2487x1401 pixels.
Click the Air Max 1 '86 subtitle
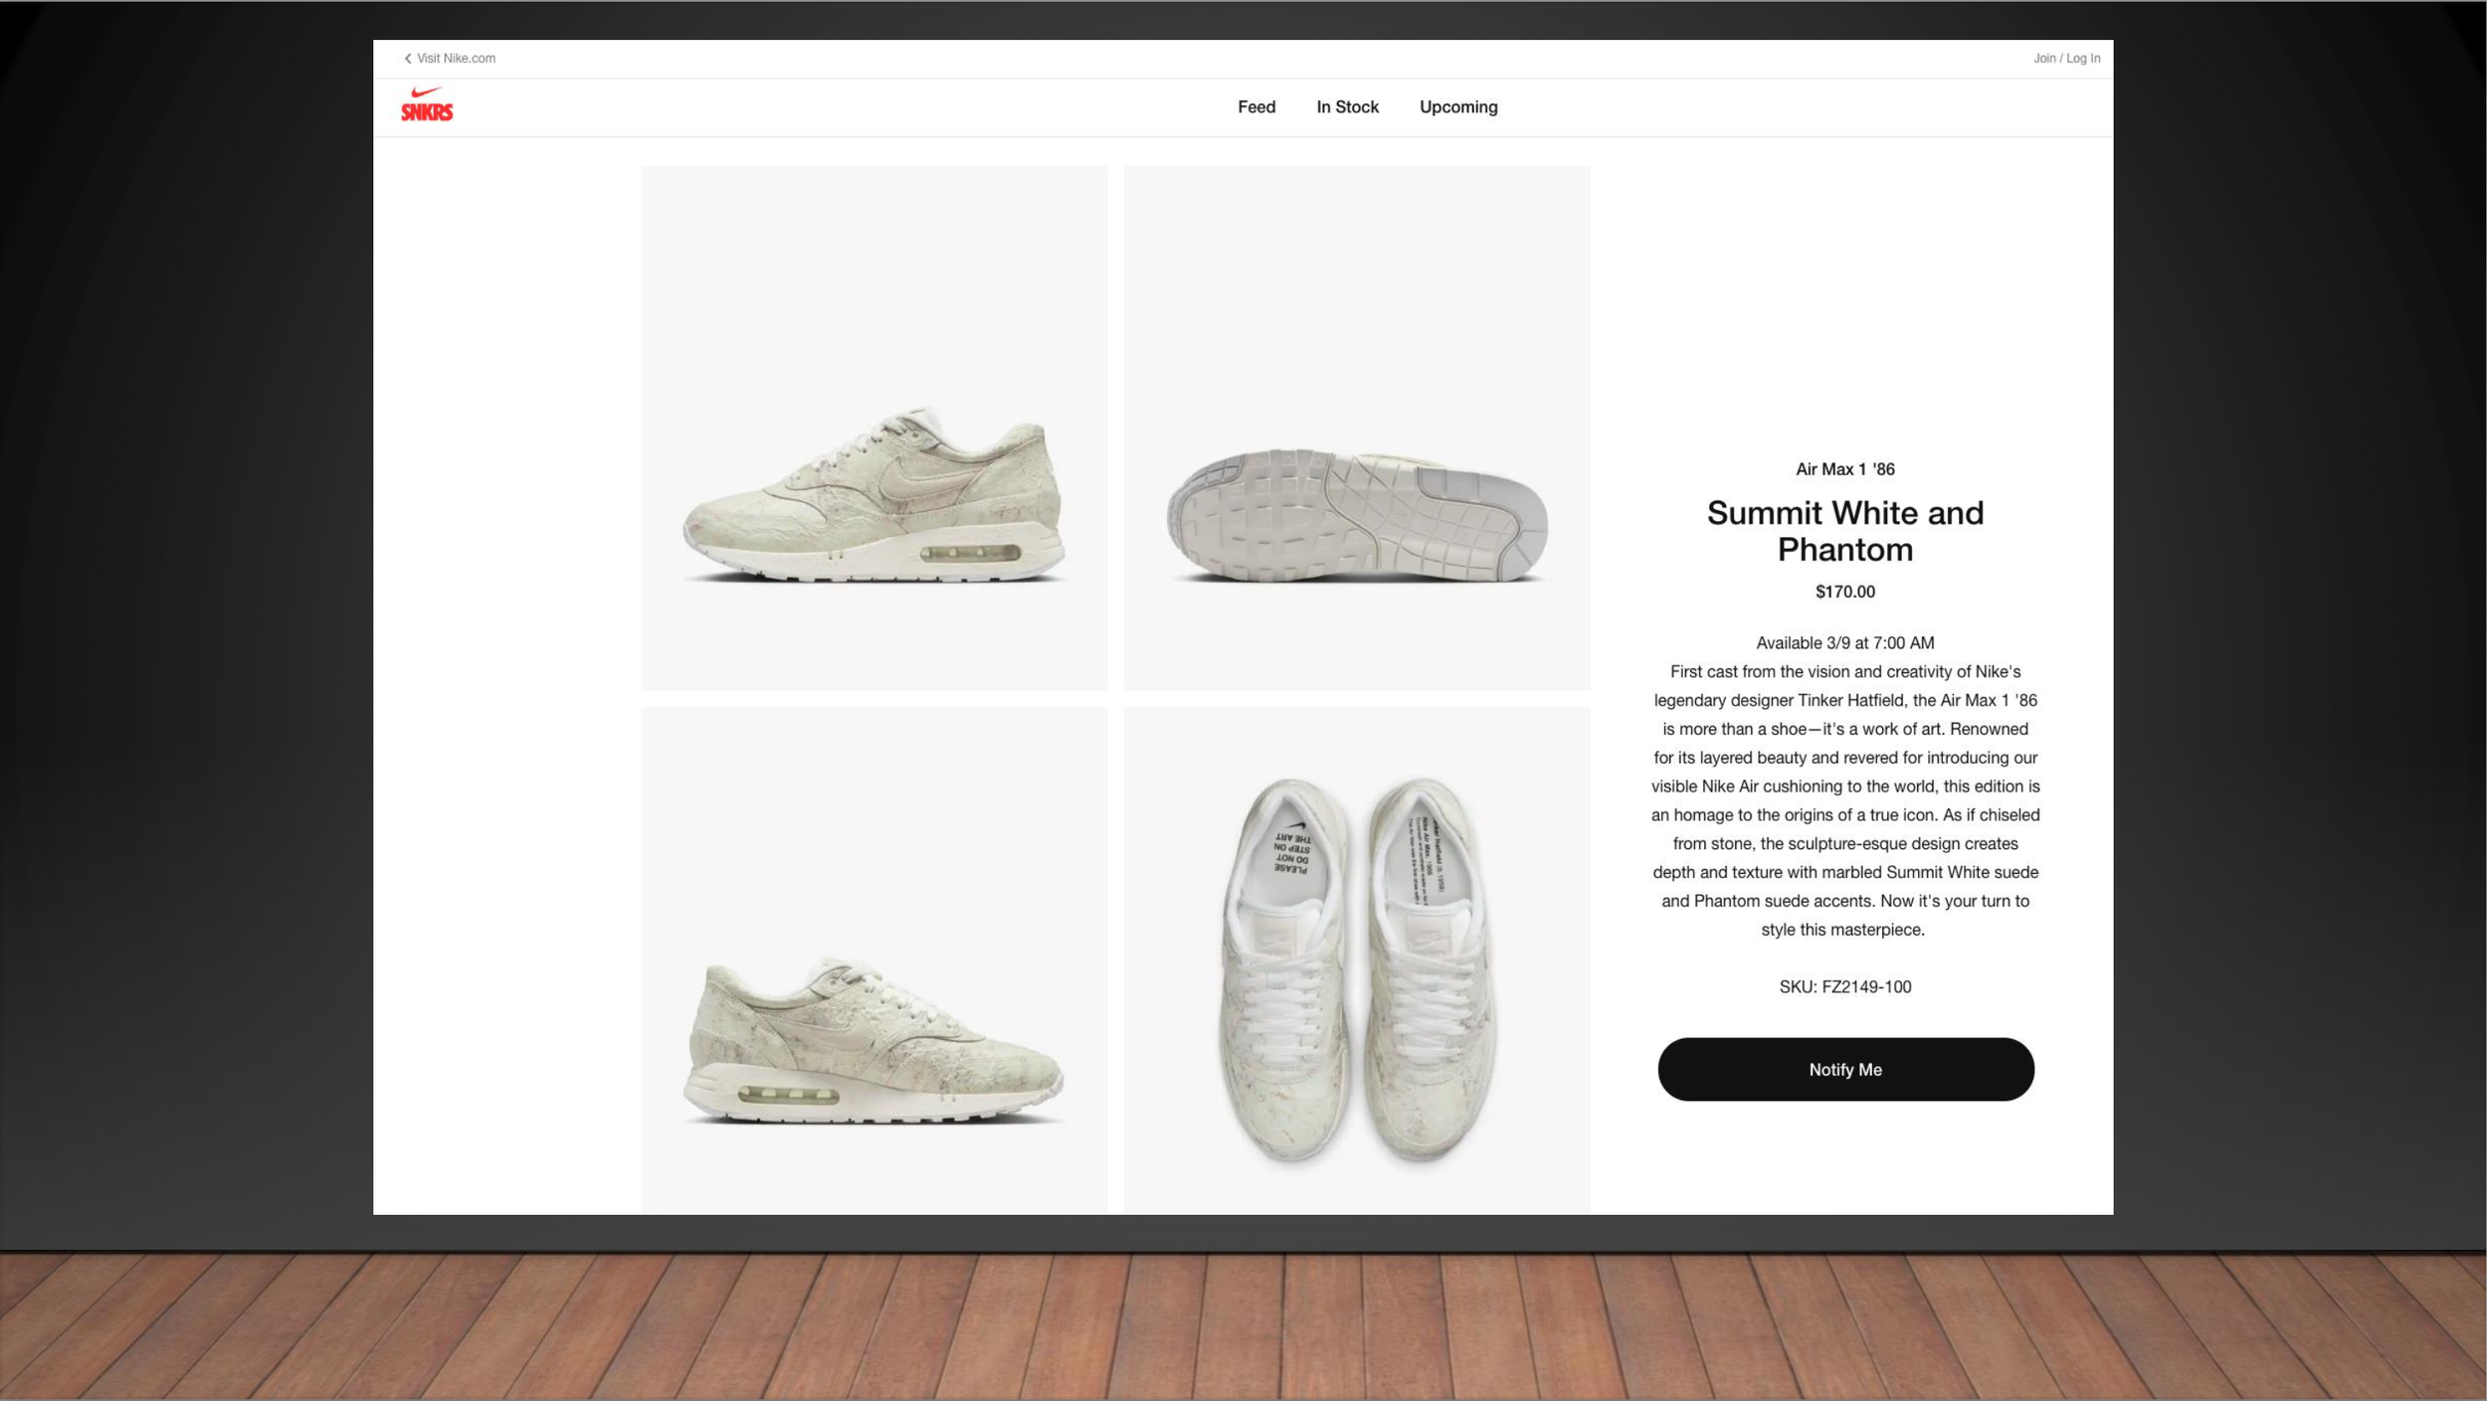pyautogui.click(x=1845, y=469)
